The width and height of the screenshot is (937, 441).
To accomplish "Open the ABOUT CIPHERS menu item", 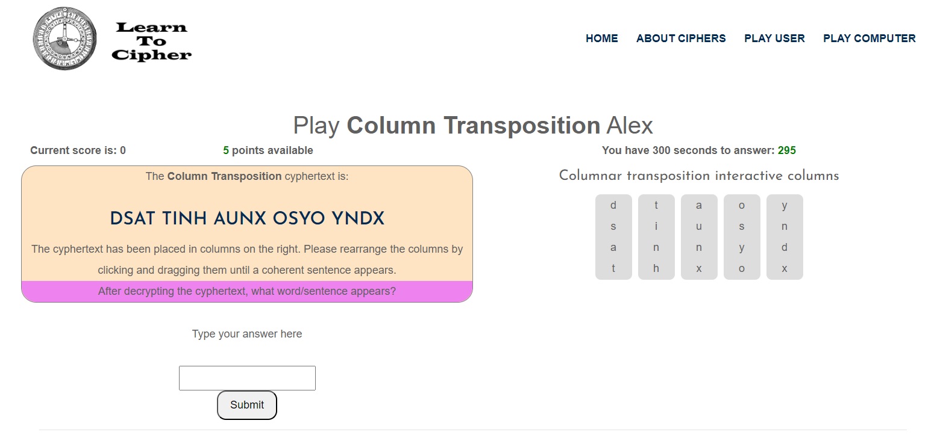I will (681, 39).
